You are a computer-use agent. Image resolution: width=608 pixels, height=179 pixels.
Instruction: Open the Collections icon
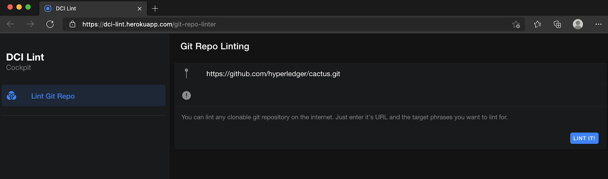pyautogui.click(x=557, y=24)
